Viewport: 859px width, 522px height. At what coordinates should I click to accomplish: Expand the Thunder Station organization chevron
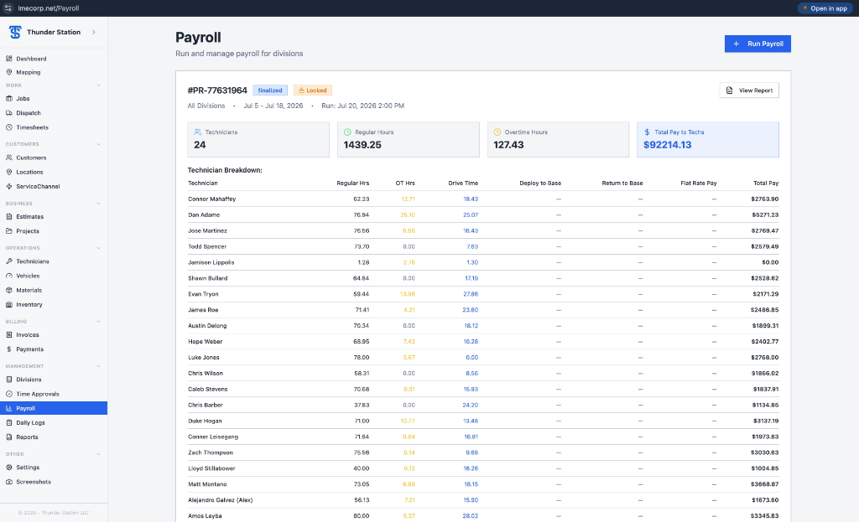click(94, 33)
